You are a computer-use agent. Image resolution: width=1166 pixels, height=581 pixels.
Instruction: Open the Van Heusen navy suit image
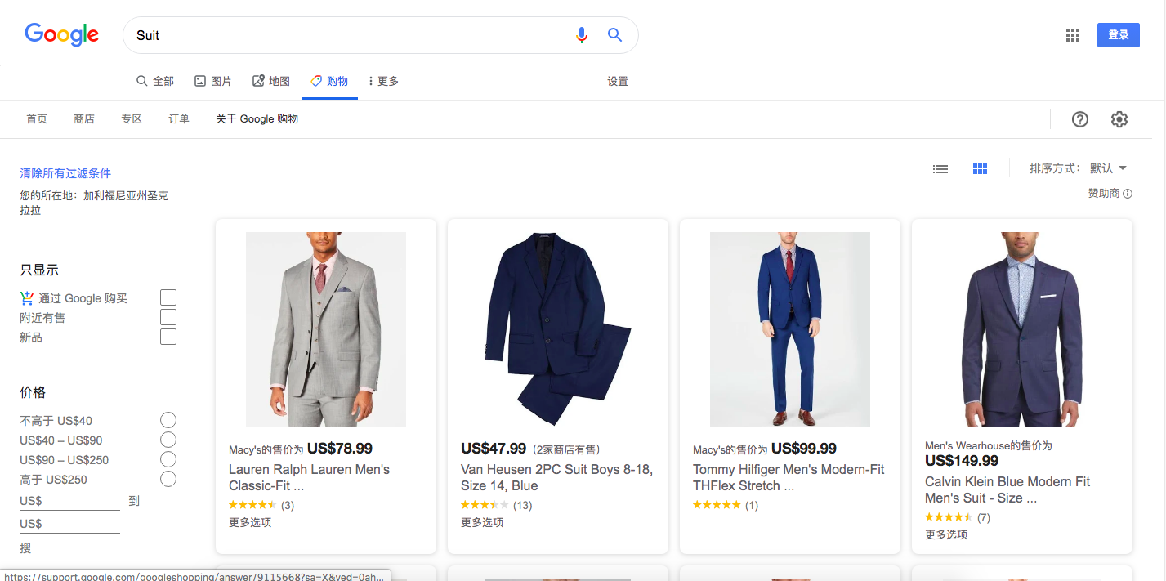coord(558,329)
